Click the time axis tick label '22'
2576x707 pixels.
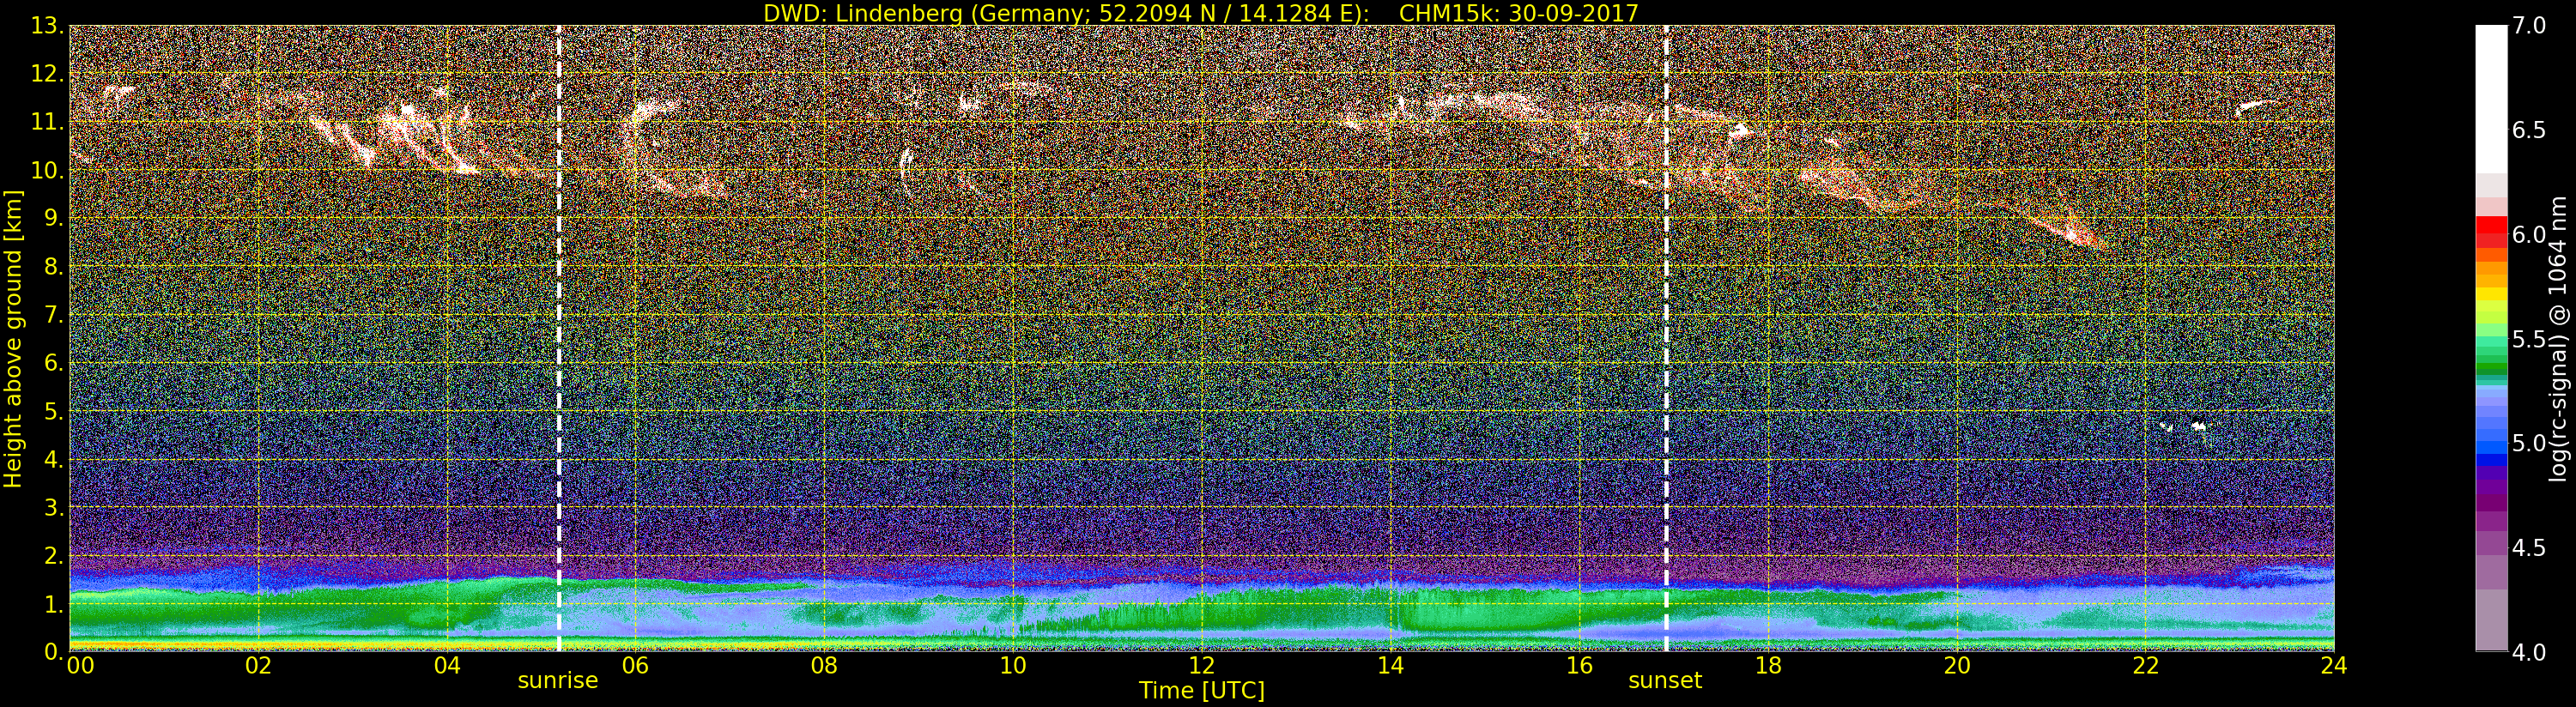[x=2146, y=666]
